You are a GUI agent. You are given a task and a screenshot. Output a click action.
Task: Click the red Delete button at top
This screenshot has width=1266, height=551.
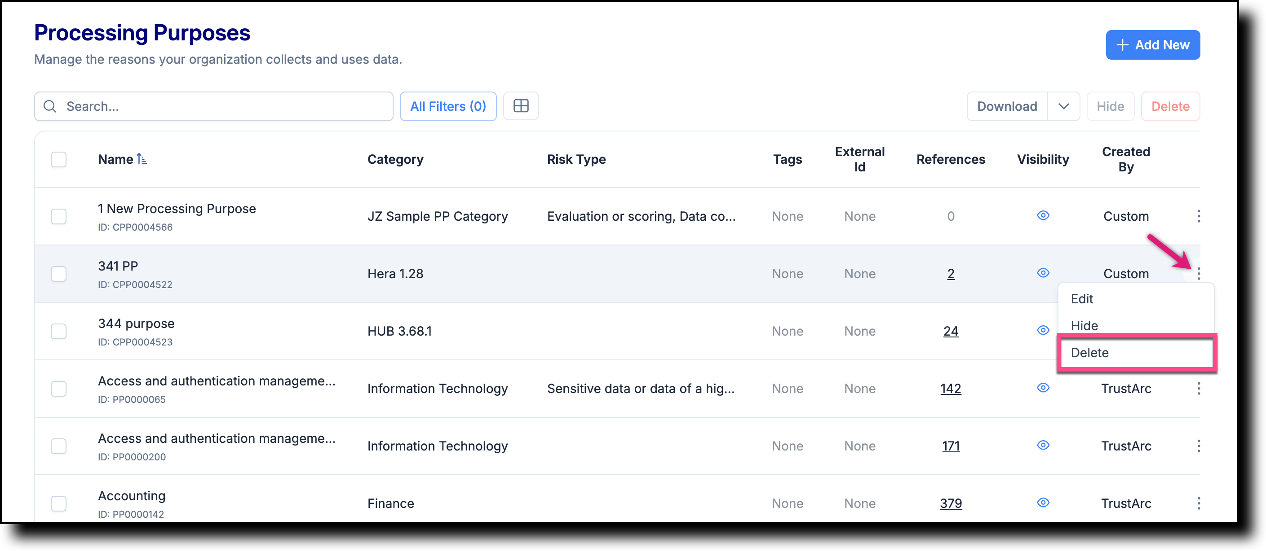pyautogui.click(x=1170, y=106)
